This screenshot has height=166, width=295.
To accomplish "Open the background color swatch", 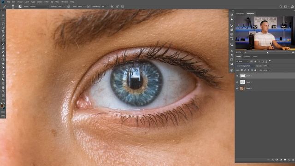I will point(4,108).
